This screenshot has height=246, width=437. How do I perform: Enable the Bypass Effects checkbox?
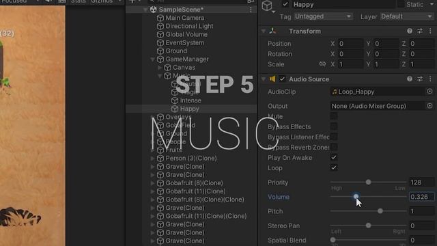334,126
